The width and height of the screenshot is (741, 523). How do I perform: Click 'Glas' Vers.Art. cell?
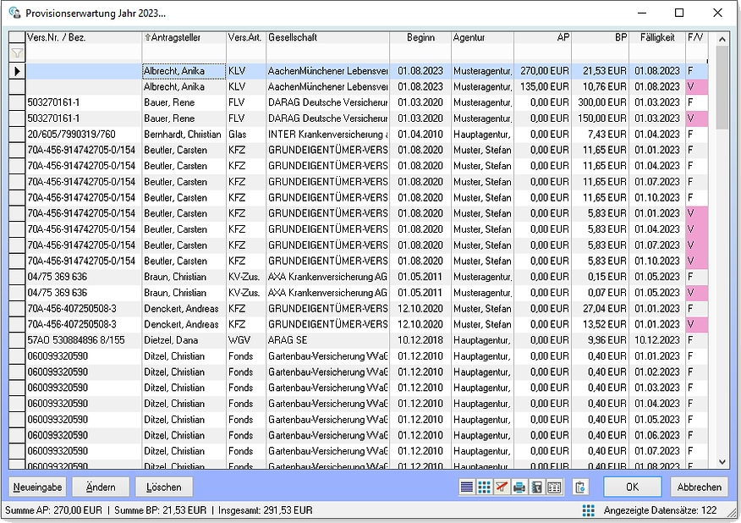pos(246,135)
